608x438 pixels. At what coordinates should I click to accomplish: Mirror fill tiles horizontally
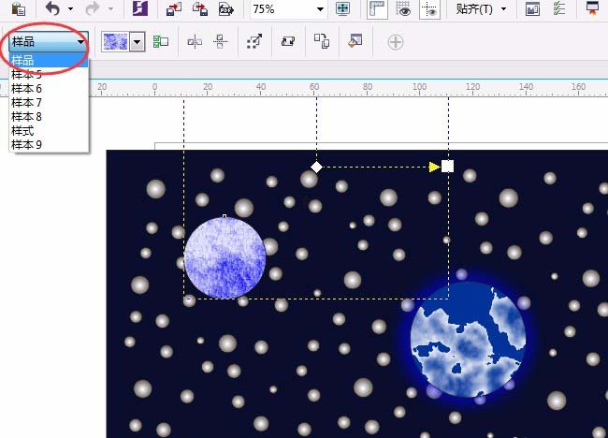(x=195, y=42)
